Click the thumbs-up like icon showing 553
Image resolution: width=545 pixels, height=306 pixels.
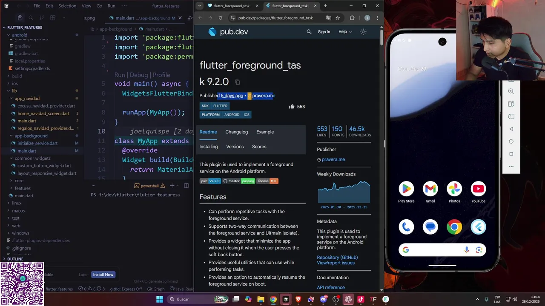[292, 107]
